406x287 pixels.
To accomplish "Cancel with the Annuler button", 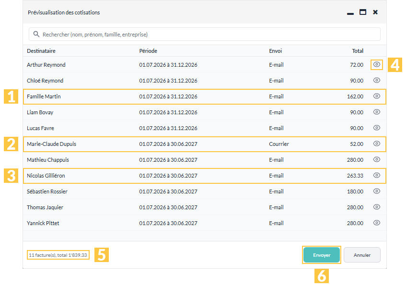I will point(362,255).
